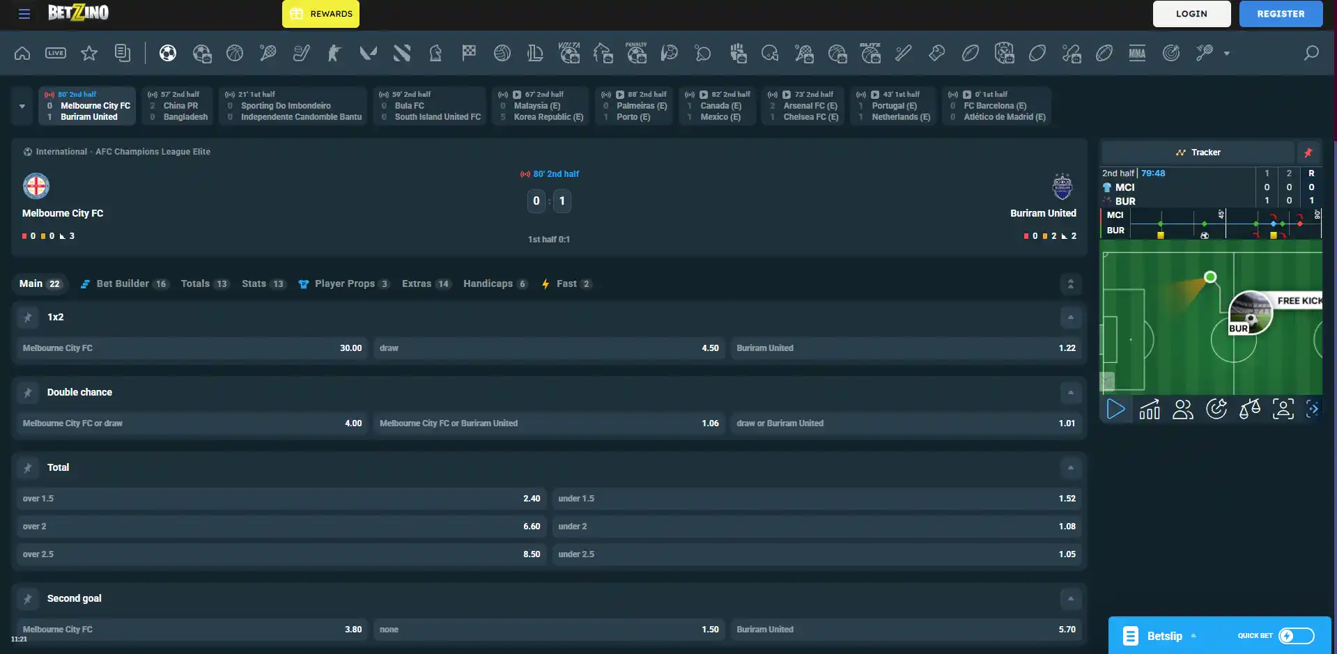The width and height of the screenshot is (1337, 654).
Task: Open the hamburger main menu
Action: click(x=24, y=14)
